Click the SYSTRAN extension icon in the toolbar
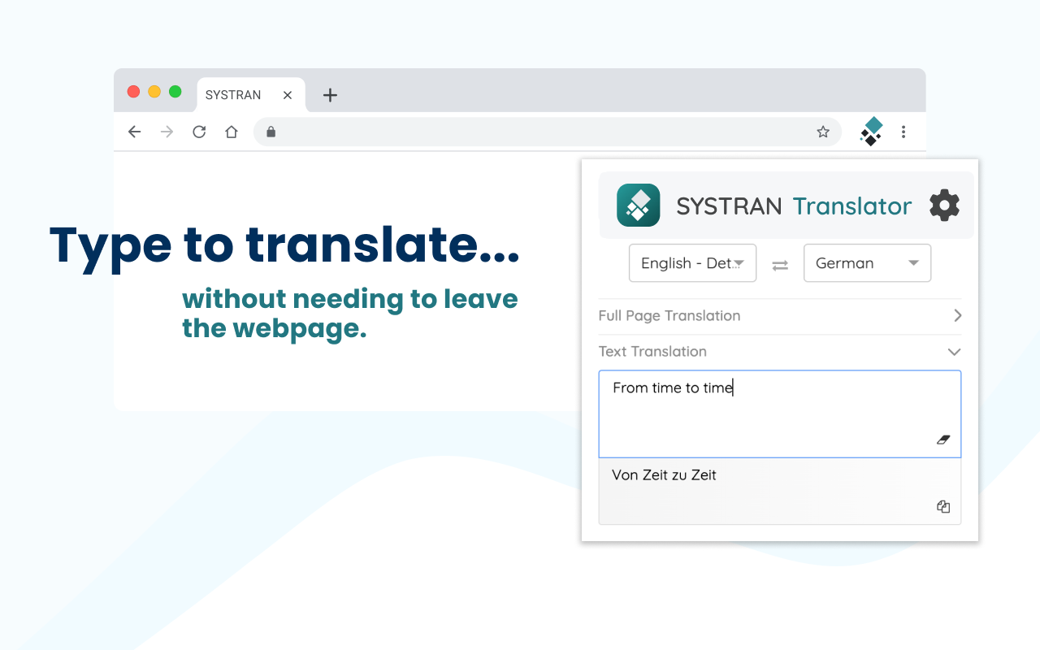This screenshot has width=1040, height=650. pos(870,131)
